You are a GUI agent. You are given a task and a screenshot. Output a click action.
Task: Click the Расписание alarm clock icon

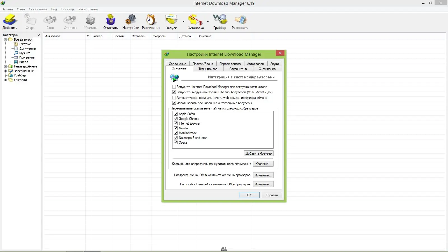tap(151, 20)
